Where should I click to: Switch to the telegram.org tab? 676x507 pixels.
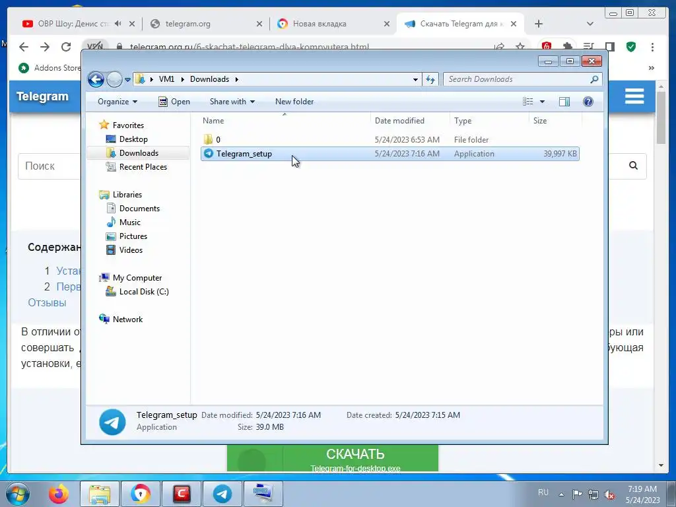(x=188, y=24)
